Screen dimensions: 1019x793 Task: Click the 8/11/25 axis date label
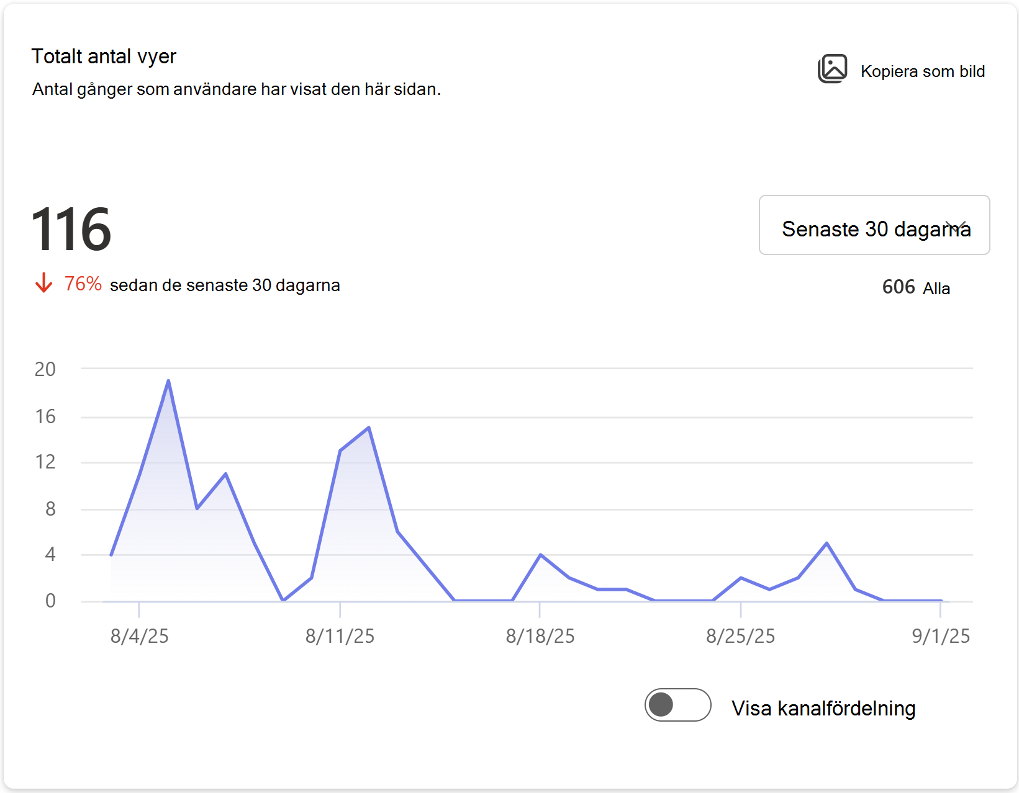pyautogui.click(x=340, y=636)
